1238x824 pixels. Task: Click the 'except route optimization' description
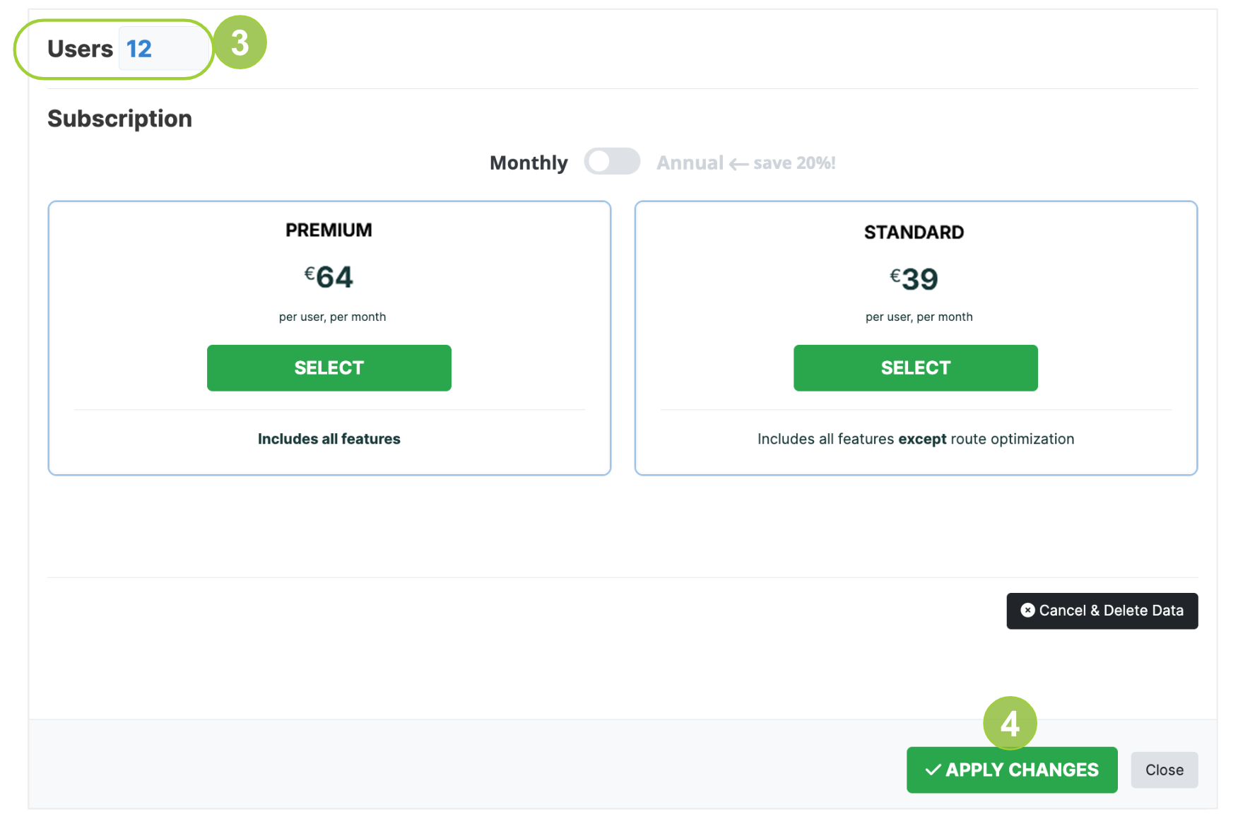[915, 439]
